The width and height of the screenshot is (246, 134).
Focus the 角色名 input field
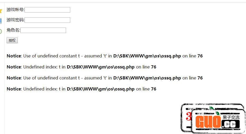click(43, 30)
